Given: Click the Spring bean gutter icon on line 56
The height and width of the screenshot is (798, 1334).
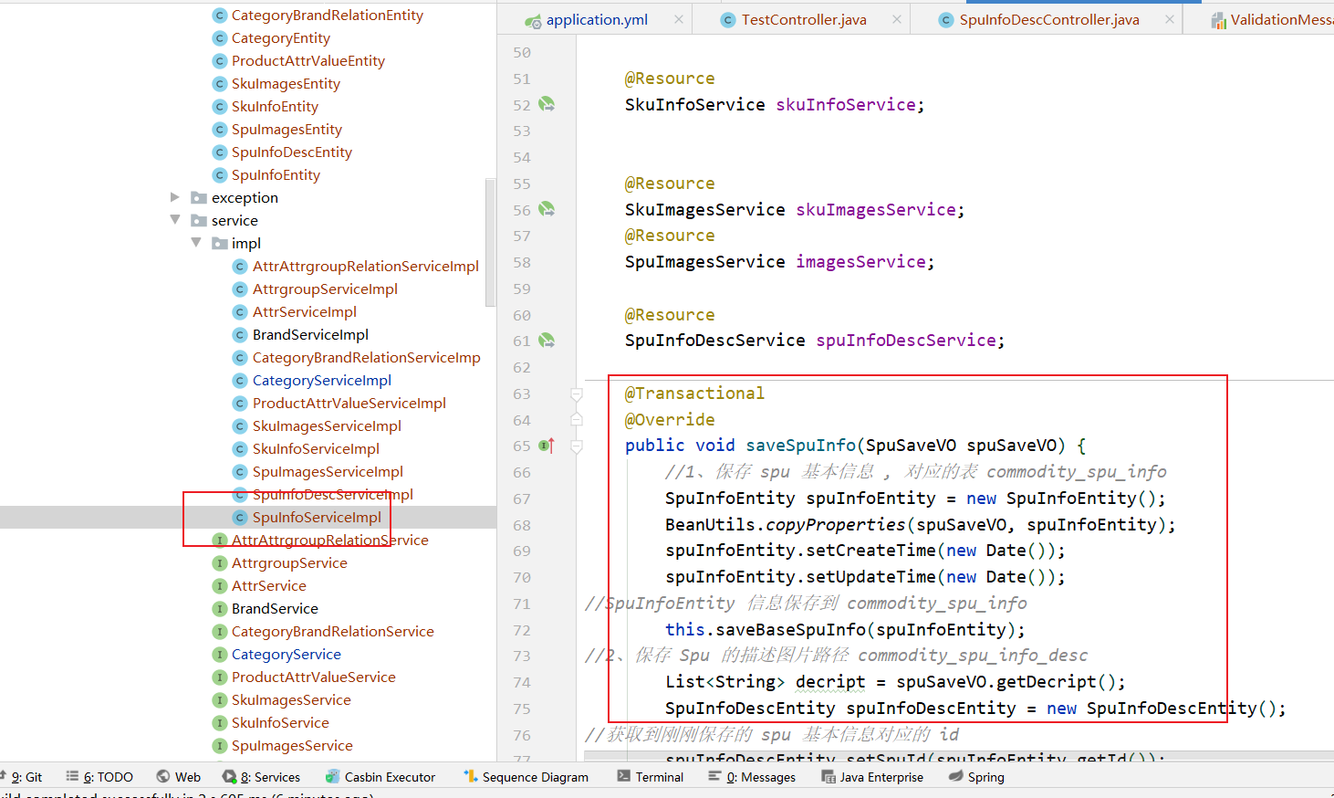Looking at the screenshot, I should click(x=547, y=209).
